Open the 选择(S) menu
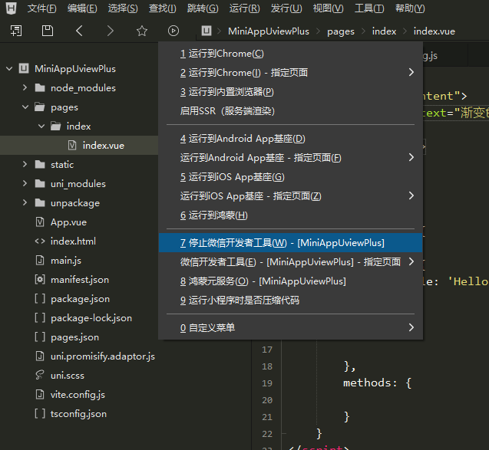The height and width of the screenshot is (450, 489). (123, 8)
